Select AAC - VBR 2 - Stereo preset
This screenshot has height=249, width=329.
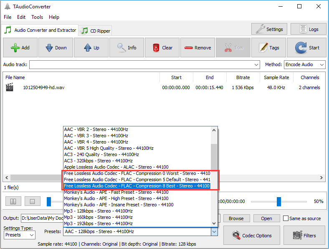pyautogui.click(x=137, y=129)
